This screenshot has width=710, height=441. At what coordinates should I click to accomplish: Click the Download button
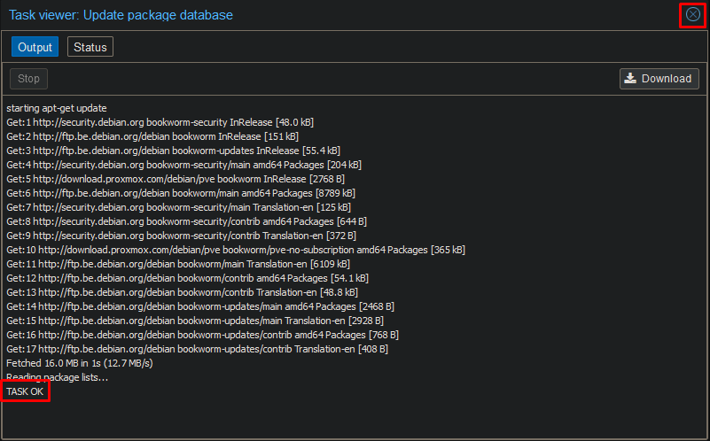(659, 79)
